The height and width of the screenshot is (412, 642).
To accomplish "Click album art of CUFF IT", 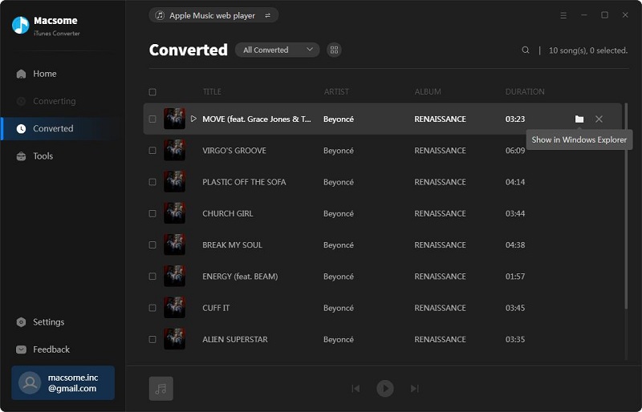I will pyautogui.click(x=174, y=308).
